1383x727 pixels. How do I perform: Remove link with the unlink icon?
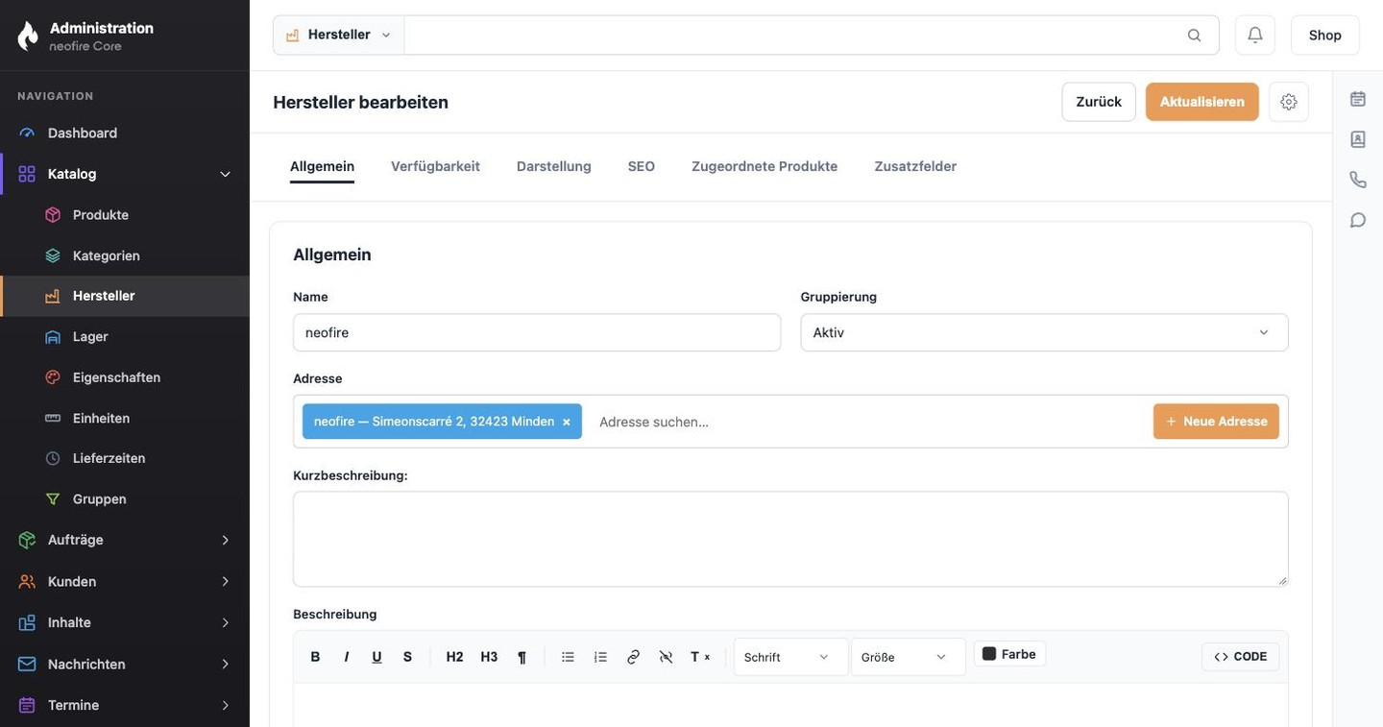666,657
